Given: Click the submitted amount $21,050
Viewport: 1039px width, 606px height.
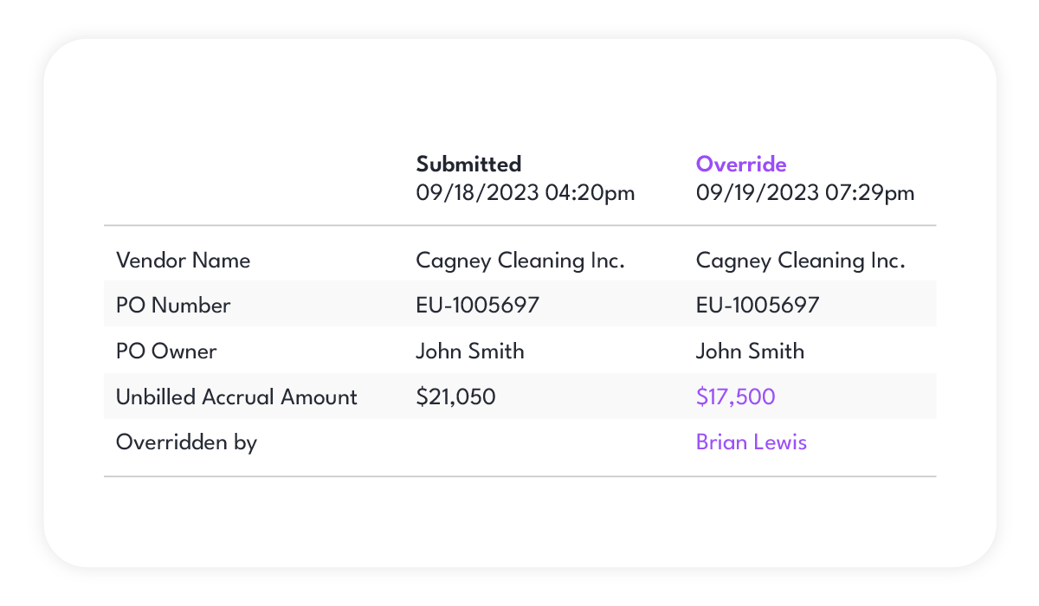Looking at the screenshot, I should point(455,396).
